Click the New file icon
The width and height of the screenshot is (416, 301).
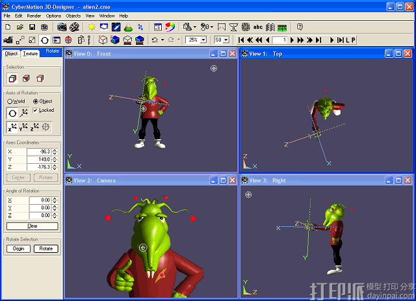pos(8,27)
